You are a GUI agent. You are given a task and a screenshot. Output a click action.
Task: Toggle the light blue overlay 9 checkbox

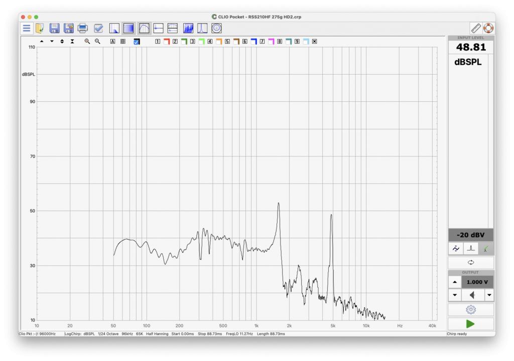306,42
